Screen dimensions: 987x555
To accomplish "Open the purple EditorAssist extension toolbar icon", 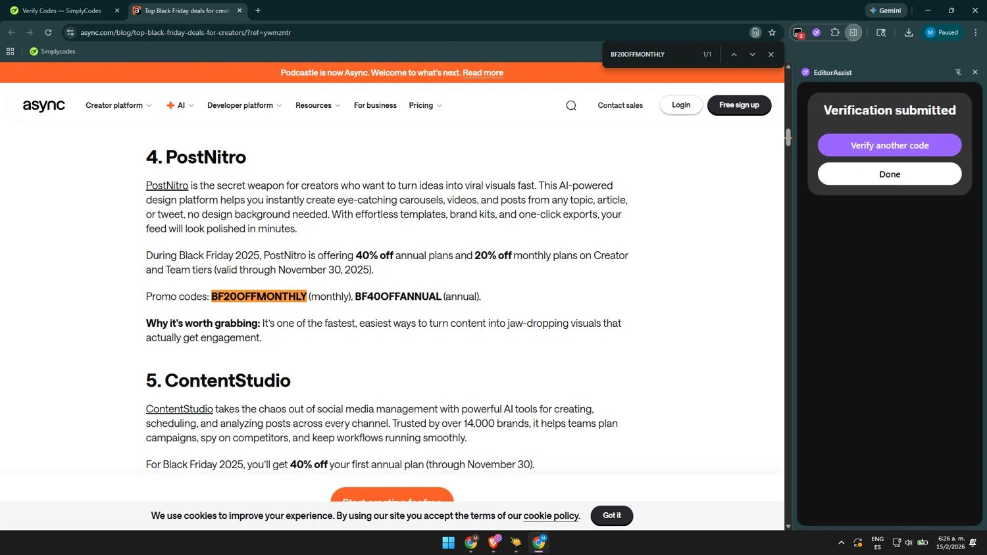I will pos(816,32).
